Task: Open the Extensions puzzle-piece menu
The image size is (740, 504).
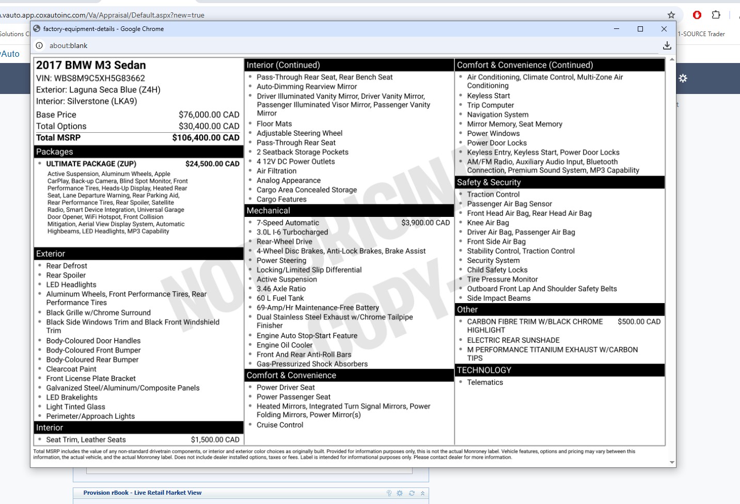Action: (716, 15)
